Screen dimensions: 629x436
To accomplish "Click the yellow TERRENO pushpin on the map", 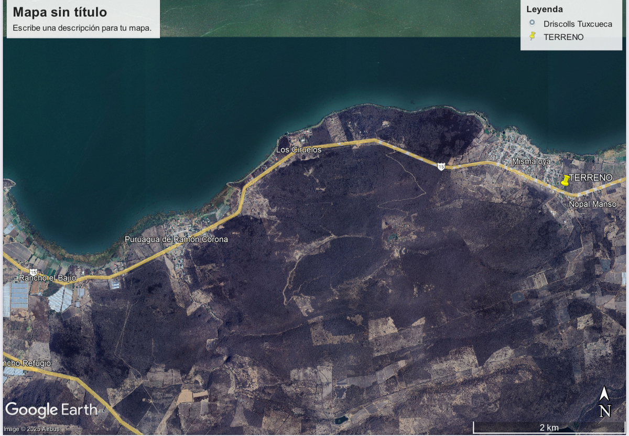I will (x=565, y=180).
